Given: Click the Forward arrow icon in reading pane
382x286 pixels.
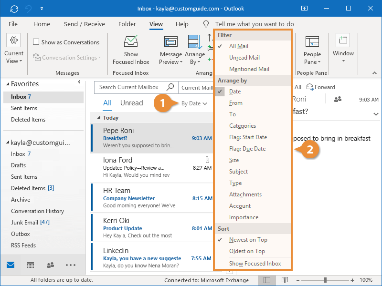Looking at the screenshot, I should click(310, 87).
